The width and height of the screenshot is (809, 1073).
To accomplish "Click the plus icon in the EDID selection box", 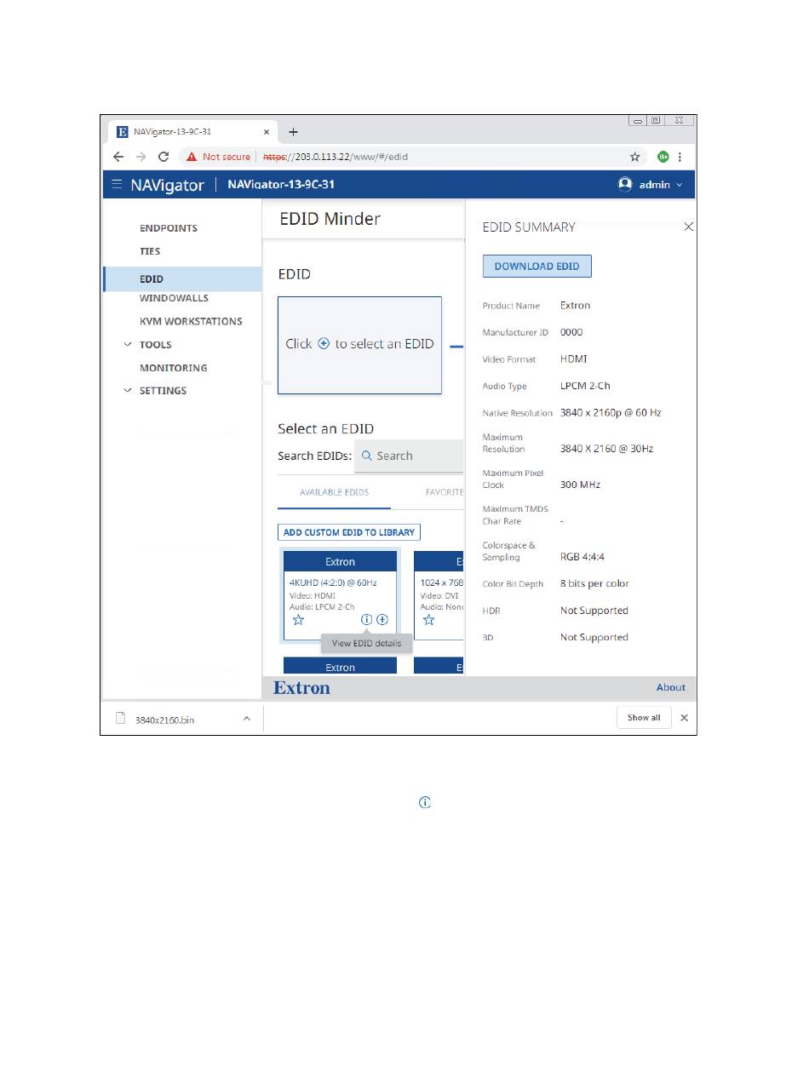I will click(x=324, y=344).
